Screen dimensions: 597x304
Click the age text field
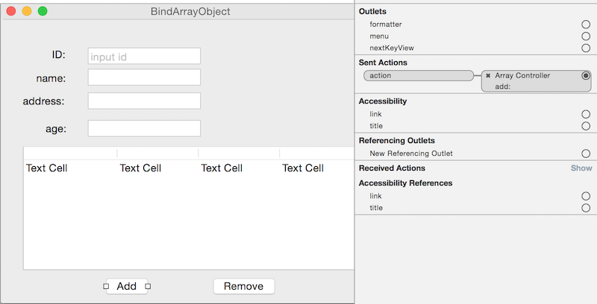[x=144, y=128]
